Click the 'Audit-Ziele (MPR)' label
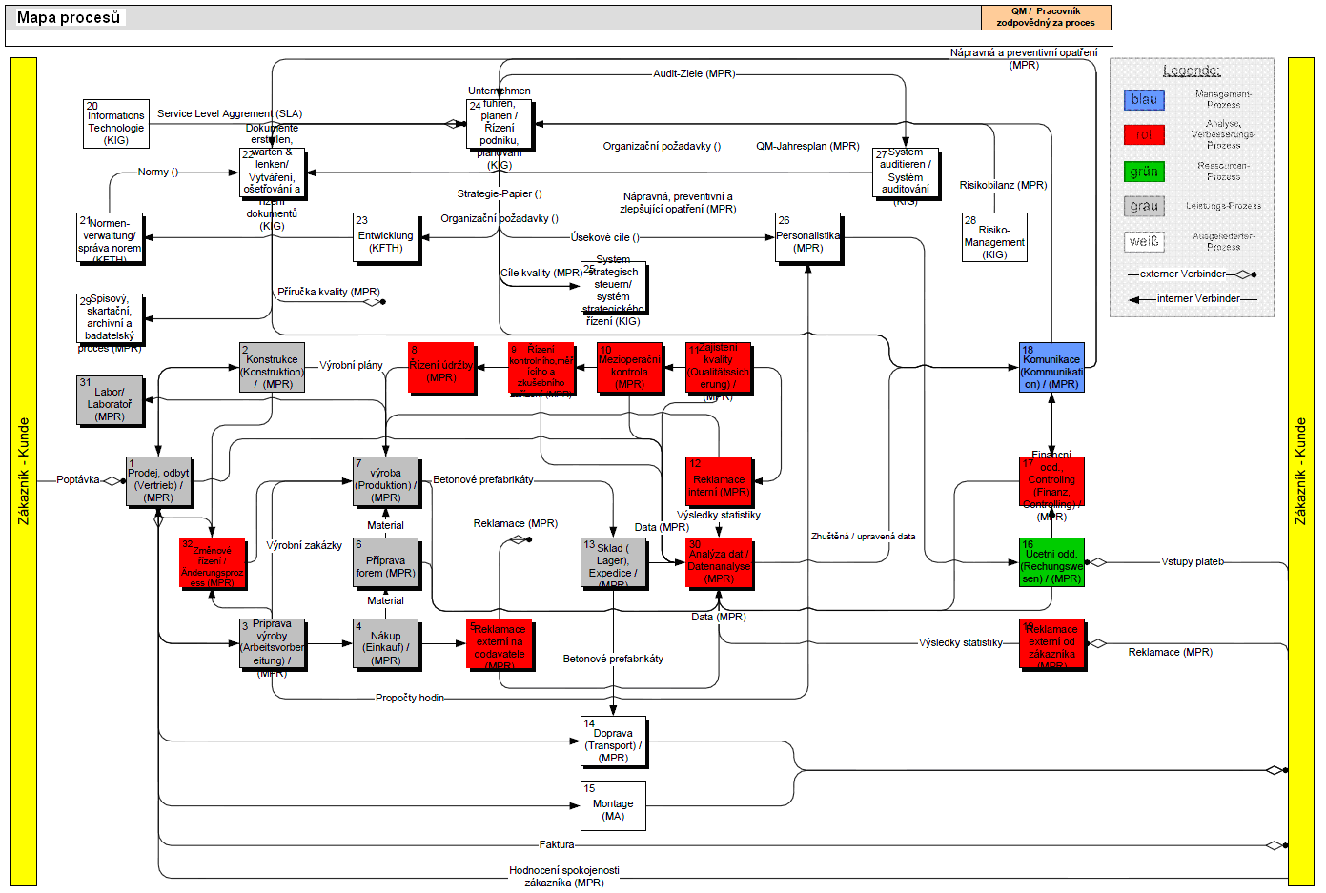The height and width of the screenshot is (893, 1326). pos(694,73)
